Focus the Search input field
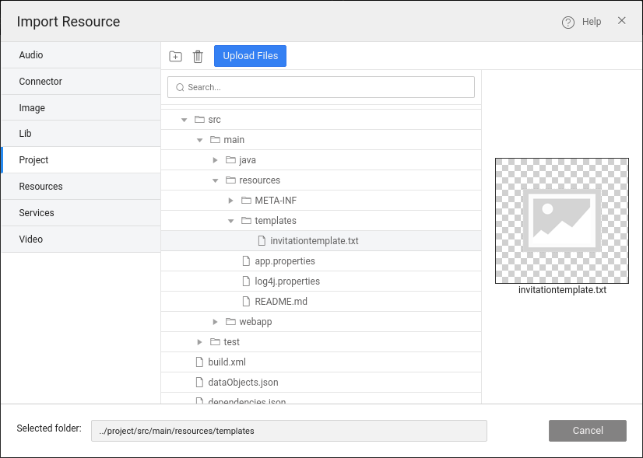Viewport: 643px width, 458px height. point(327,87)
